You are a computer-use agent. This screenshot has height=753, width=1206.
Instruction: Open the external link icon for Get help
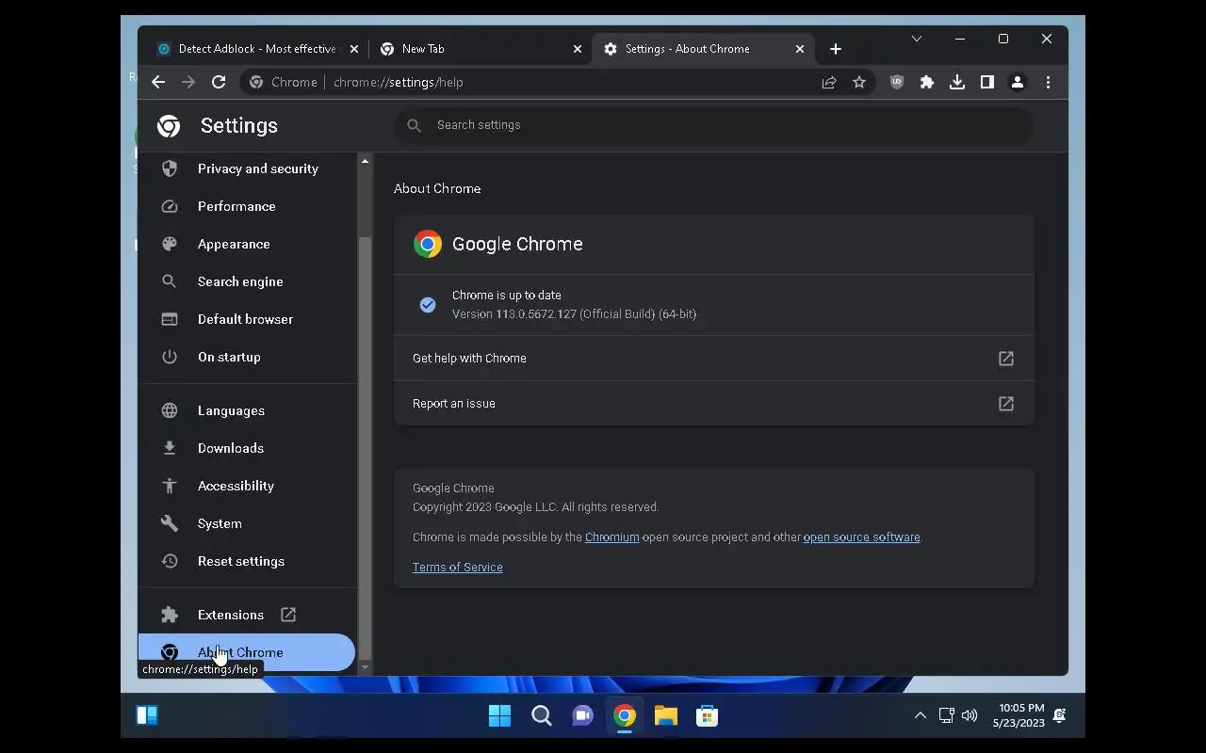[1006, 359]
